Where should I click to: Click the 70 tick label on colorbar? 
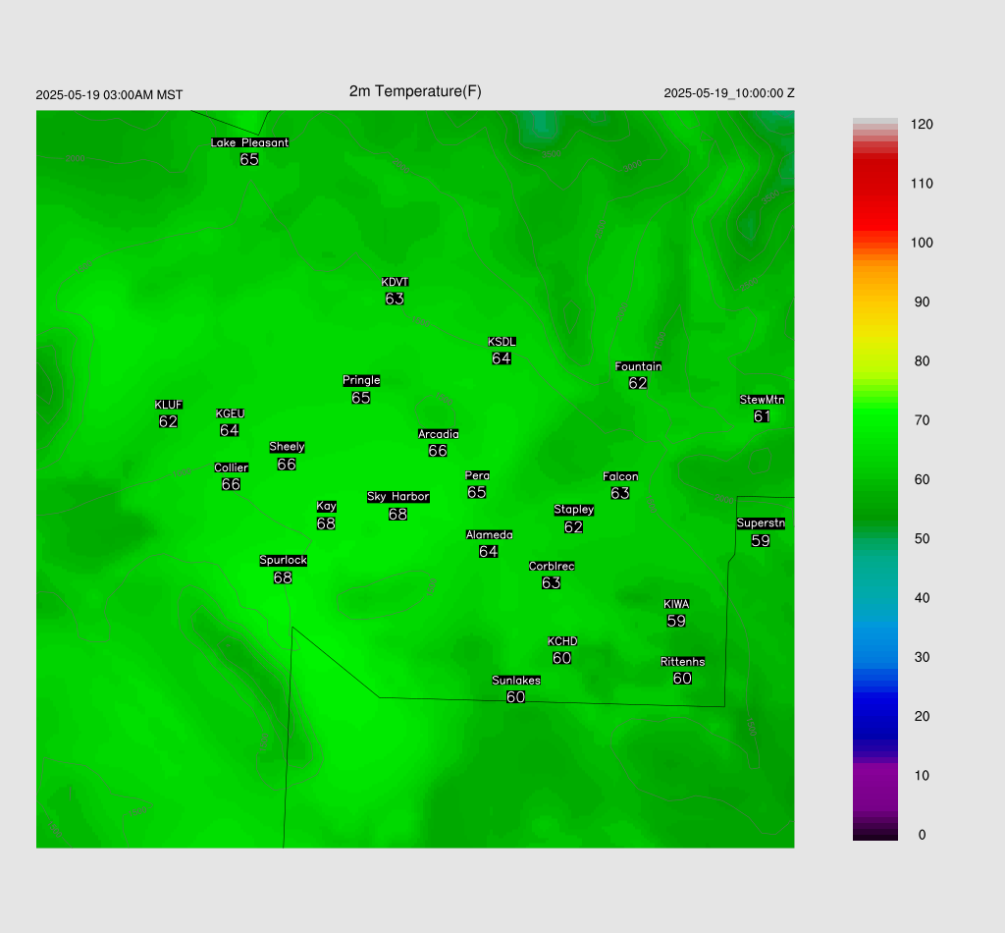922,420
